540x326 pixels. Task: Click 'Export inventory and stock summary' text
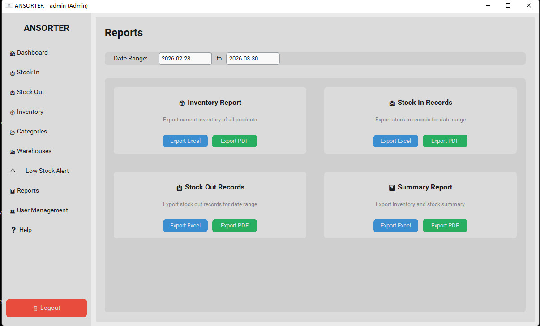(x=420, y=204)
